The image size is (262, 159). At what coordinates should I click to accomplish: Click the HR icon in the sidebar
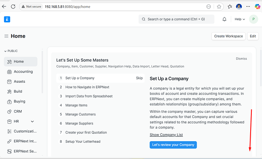[9, 121]
